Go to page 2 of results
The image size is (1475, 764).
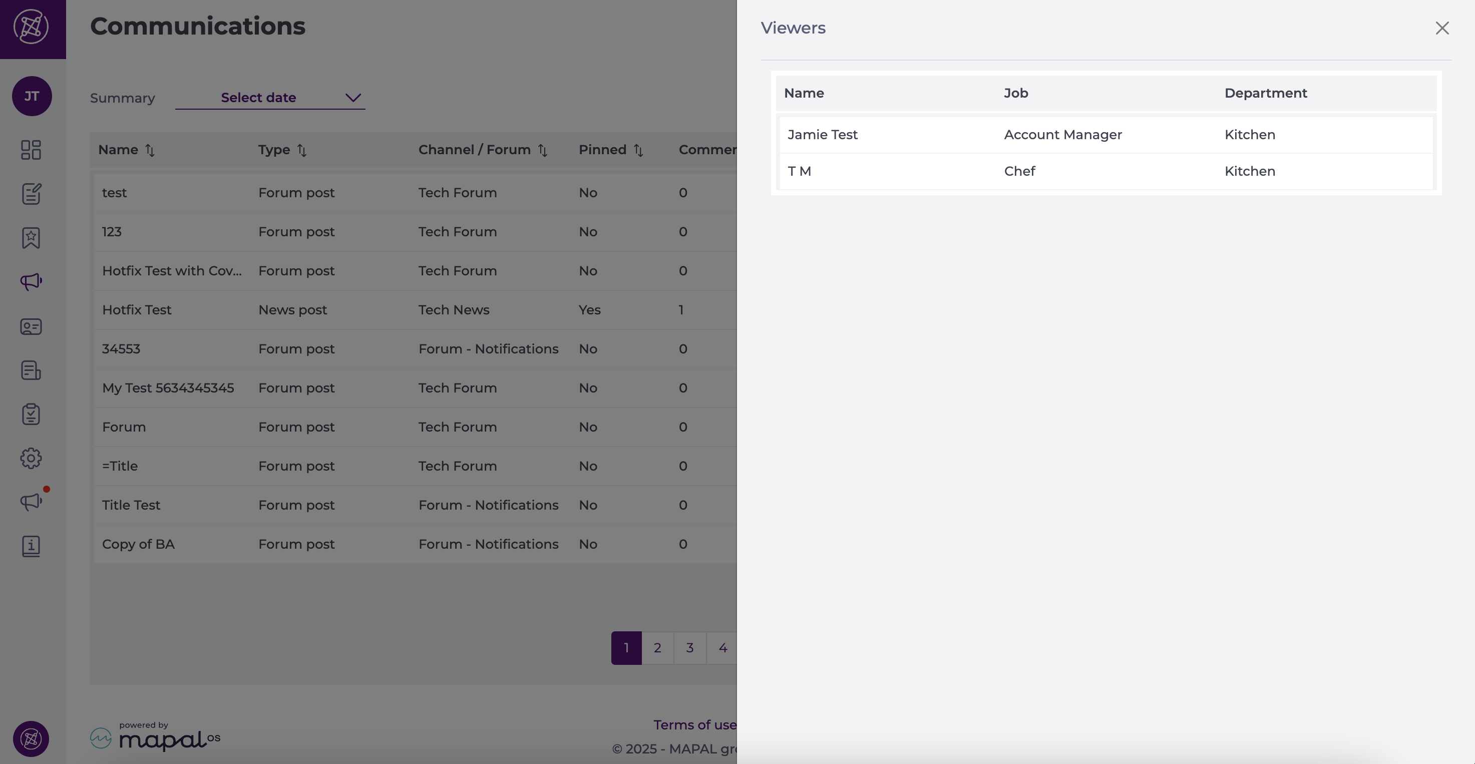[x=657, y=648]
